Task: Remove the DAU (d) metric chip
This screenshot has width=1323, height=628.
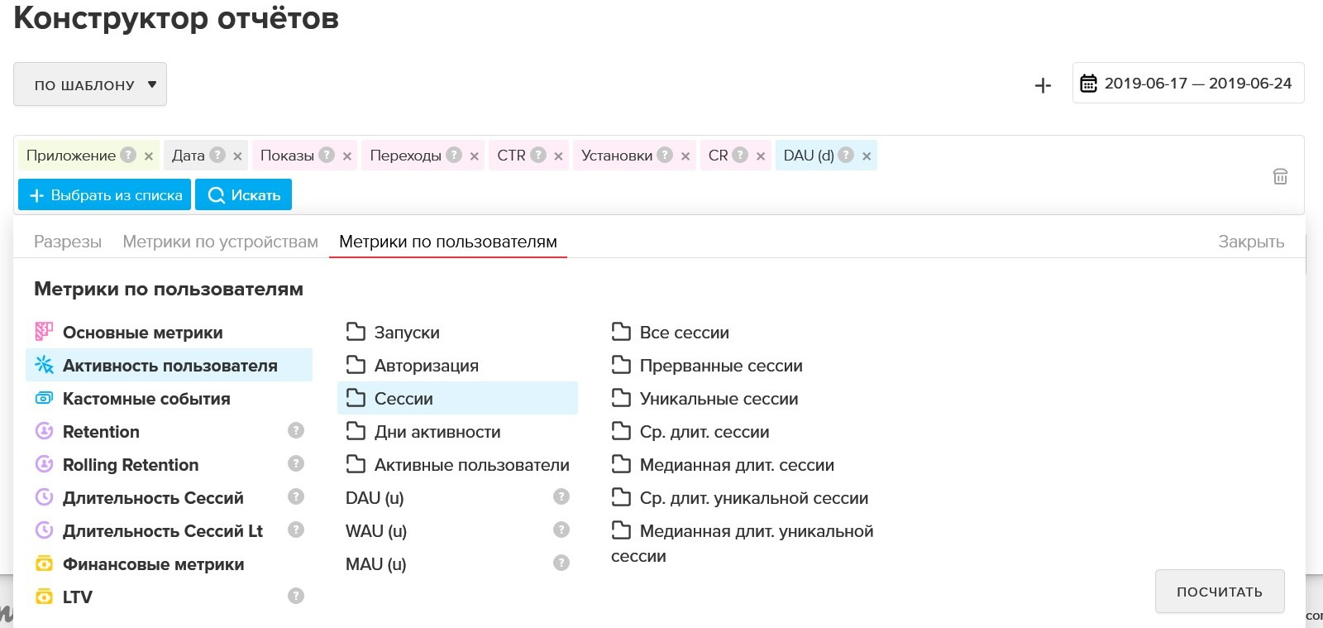Action: pyautogui.click(x=867, y=156)
